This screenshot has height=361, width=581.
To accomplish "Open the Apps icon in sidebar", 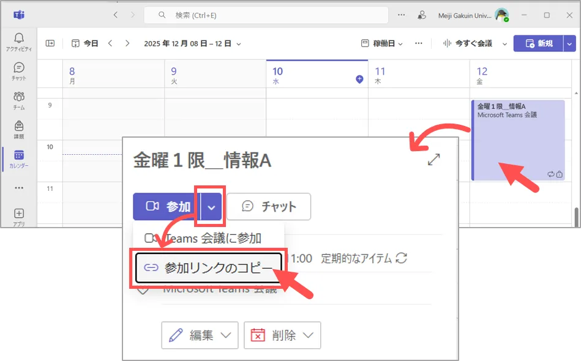I will point(18,217).
